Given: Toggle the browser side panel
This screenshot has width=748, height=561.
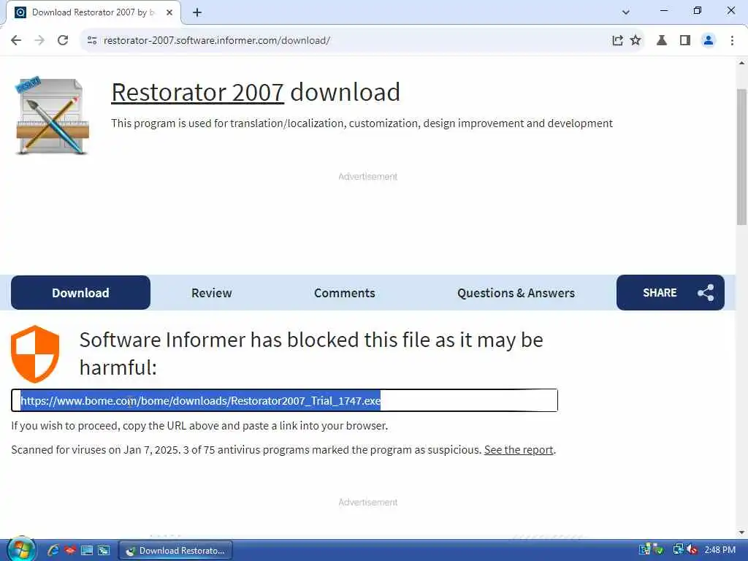Looking at the screenshot, I should point(685,41).
